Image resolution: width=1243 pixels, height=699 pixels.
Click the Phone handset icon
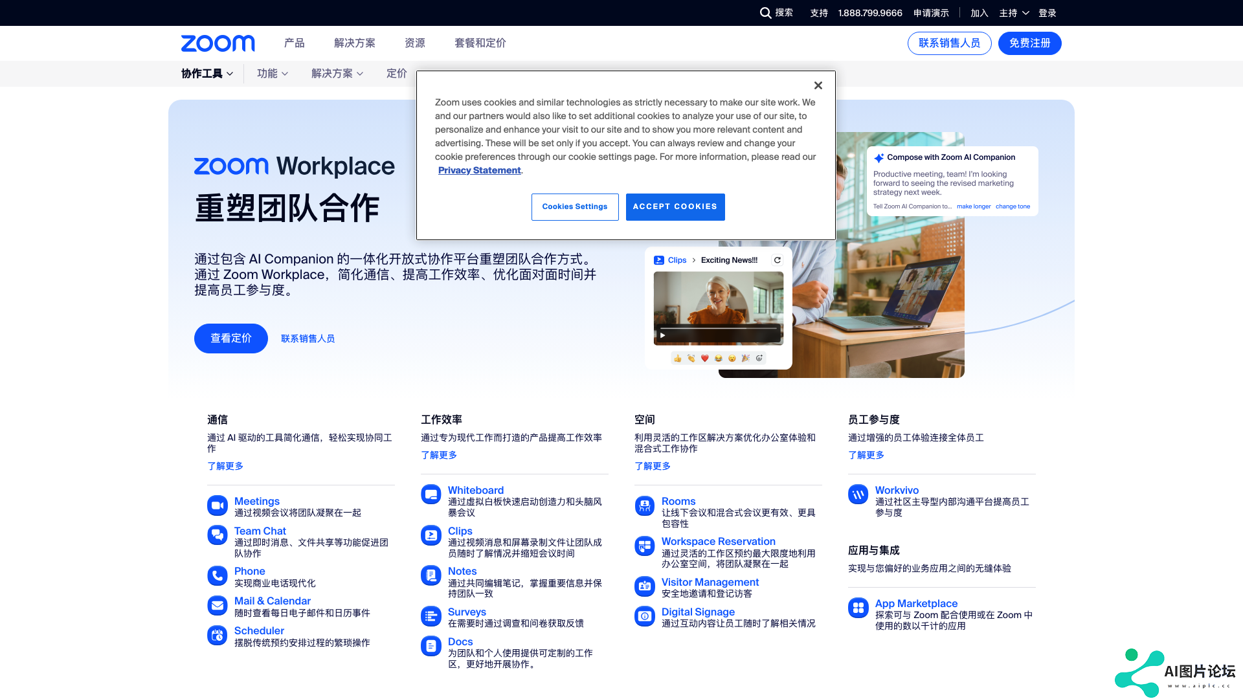click(218, 575)
